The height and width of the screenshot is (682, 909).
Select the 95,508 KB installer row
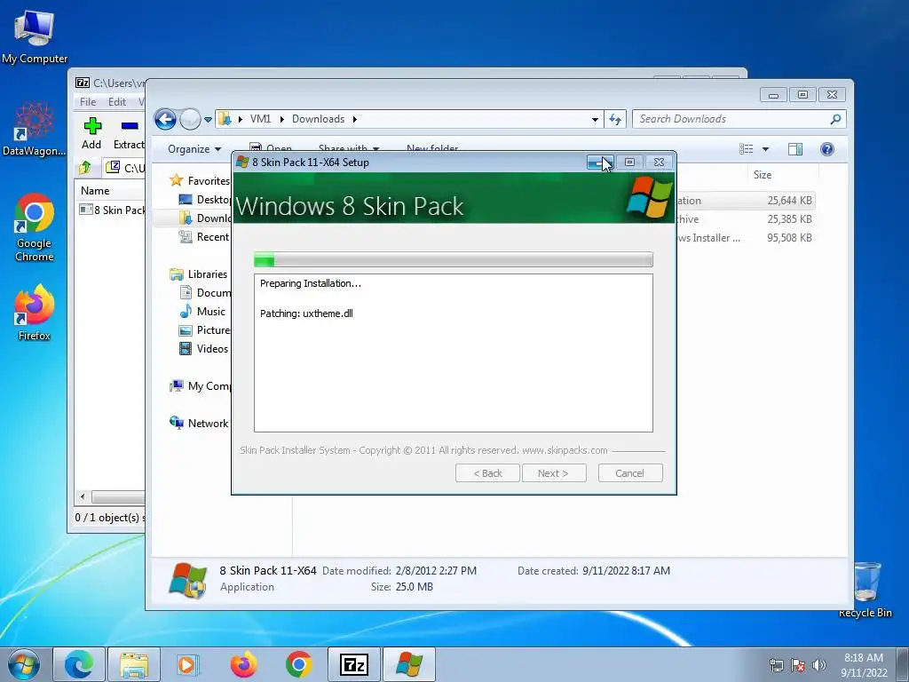[x=745, y=238]
